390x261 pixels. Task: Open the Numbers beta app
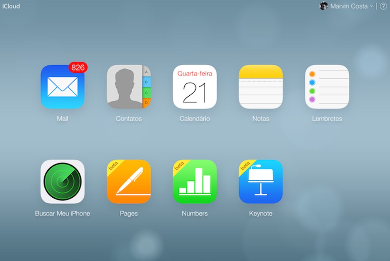(195, 182)
